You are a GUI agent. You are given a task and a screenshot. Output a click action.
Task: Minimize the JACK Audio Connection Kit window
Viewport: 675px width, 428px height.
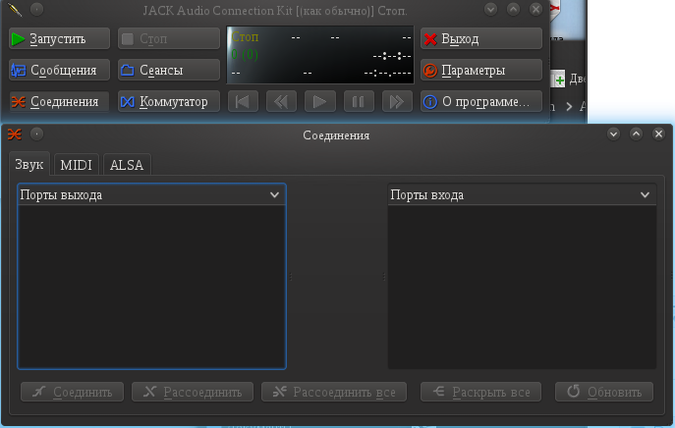490,9
